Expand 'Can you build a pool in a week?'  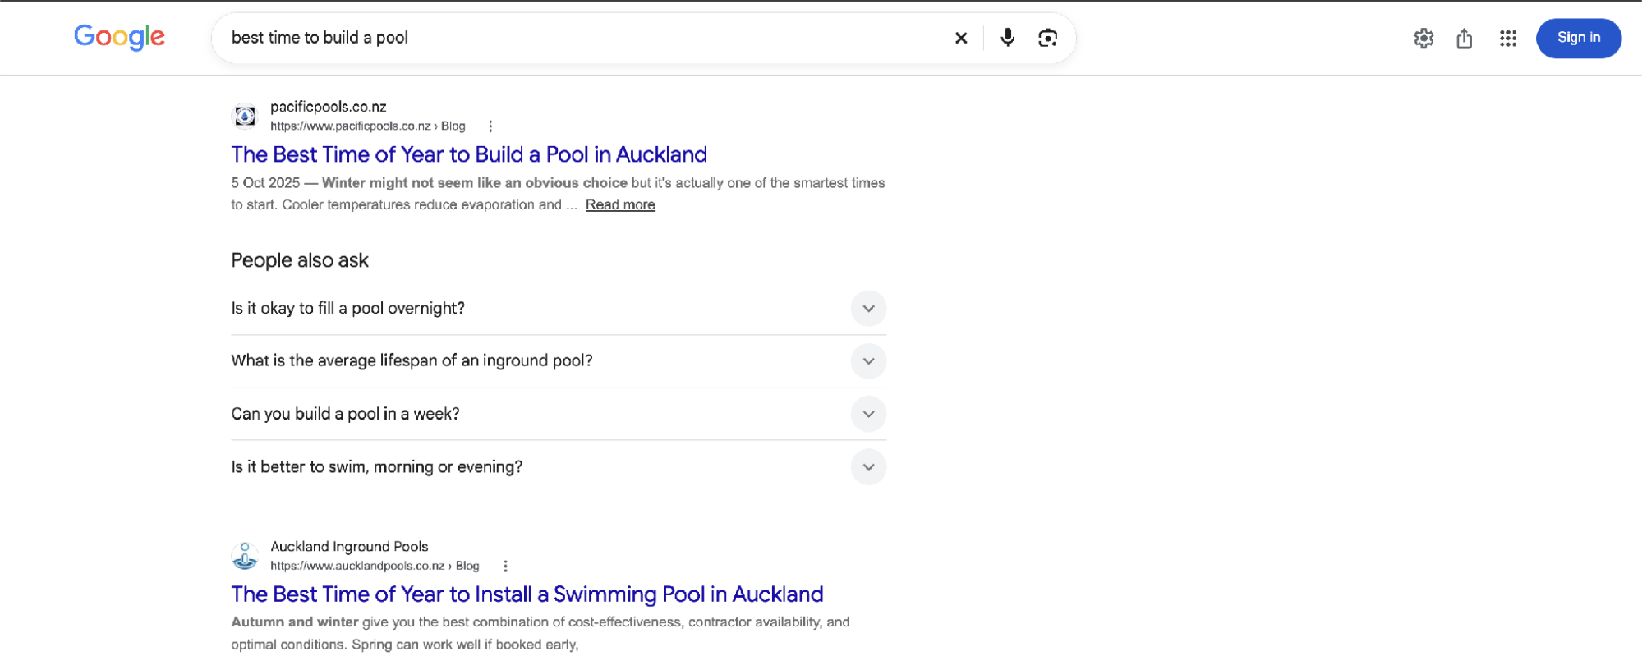[x=559, y=414]
